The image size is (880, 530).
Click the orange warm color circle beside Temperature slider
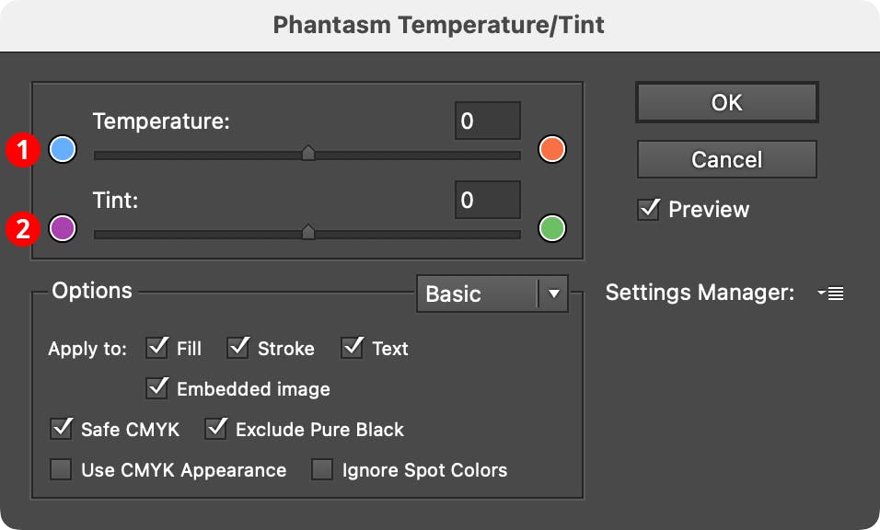point(550,149)
